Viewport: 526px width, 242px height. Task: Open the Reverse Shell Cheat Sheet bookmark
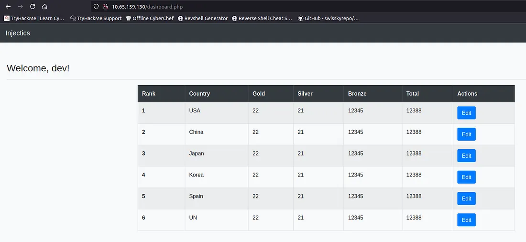[262, 18]
